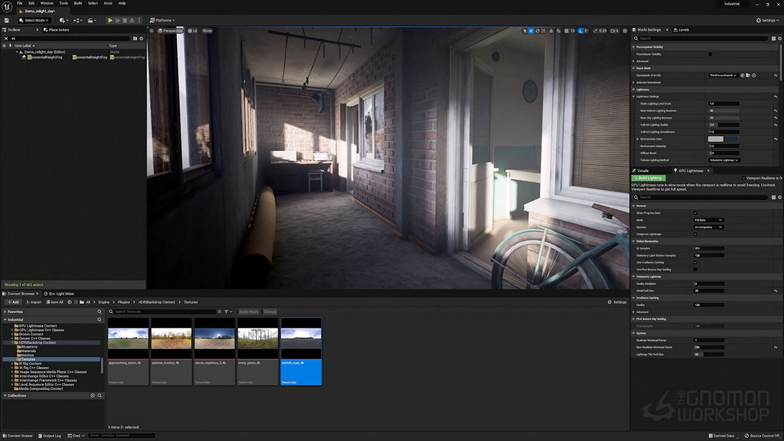
Task: Reset GamemMode Override with arrow icon
Action: pos(775,75)
